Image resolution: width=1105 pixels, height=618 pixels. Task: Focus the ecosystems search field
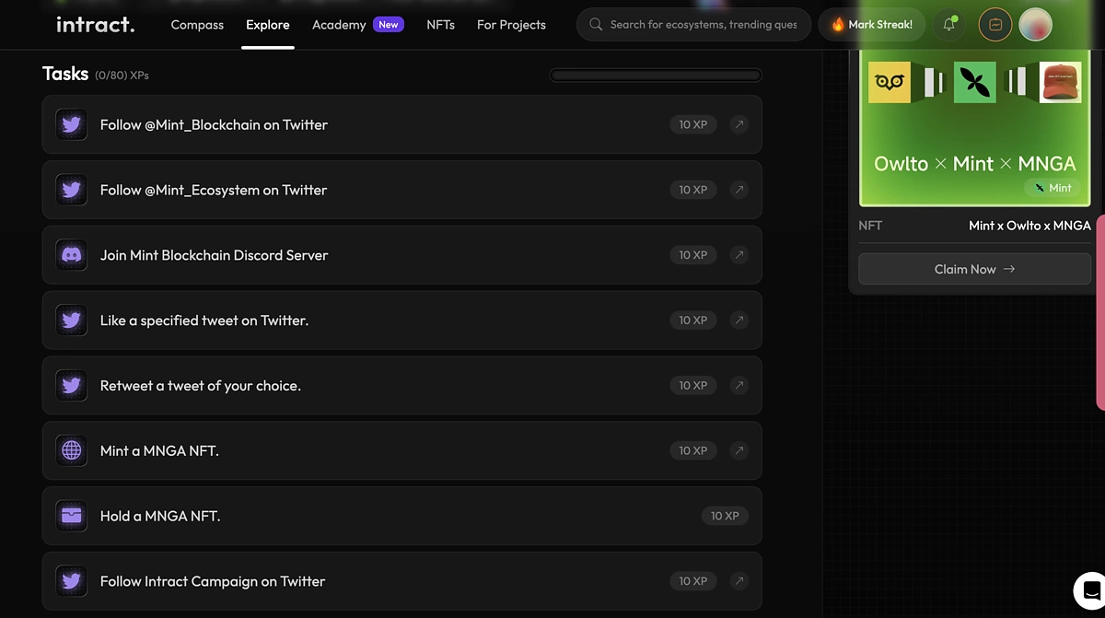693,25
